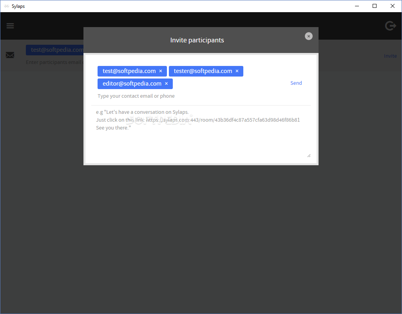Viewport: 402px width, 314px height.
Task: Click into the invitation message text area
Action: point(201,132)
